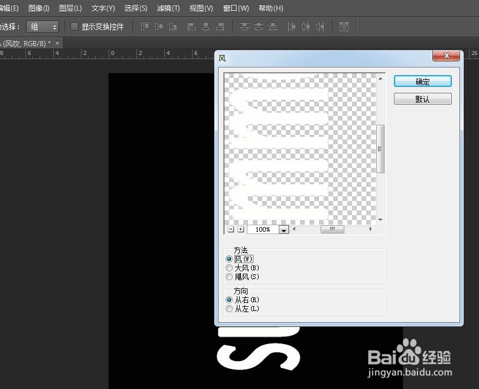Image resolution: width=479 pixels, height=389 pixels.
Task: Click distribute vertical centers icon
Action: 259,27
